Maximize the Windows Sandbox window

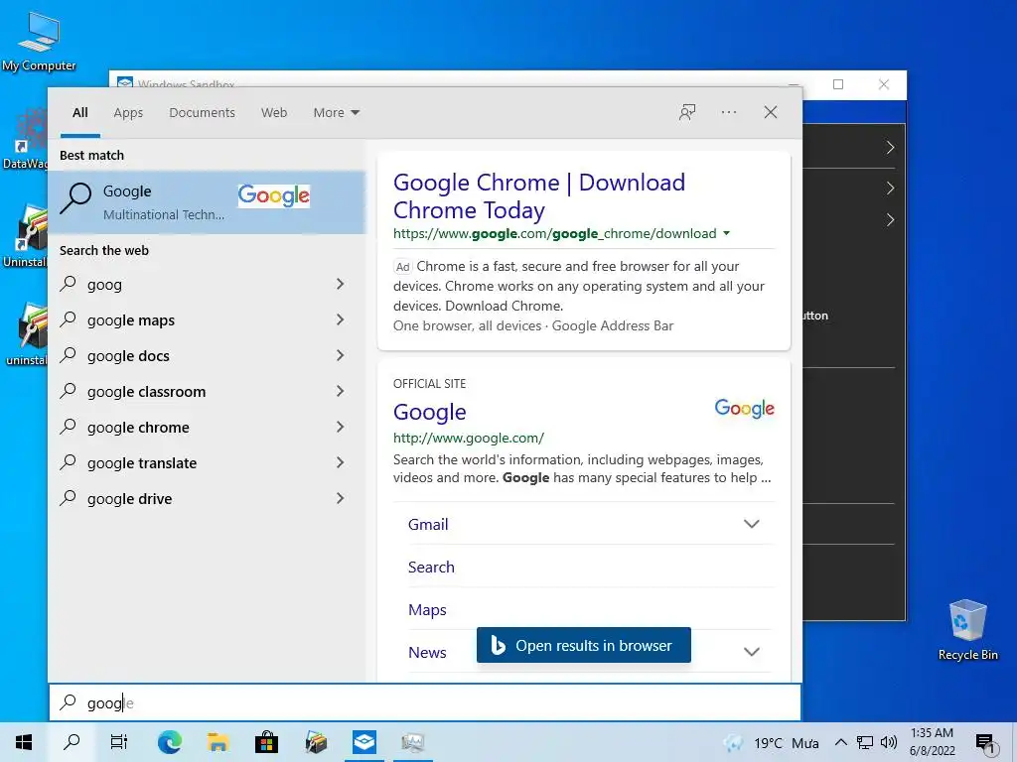[838, 84]
